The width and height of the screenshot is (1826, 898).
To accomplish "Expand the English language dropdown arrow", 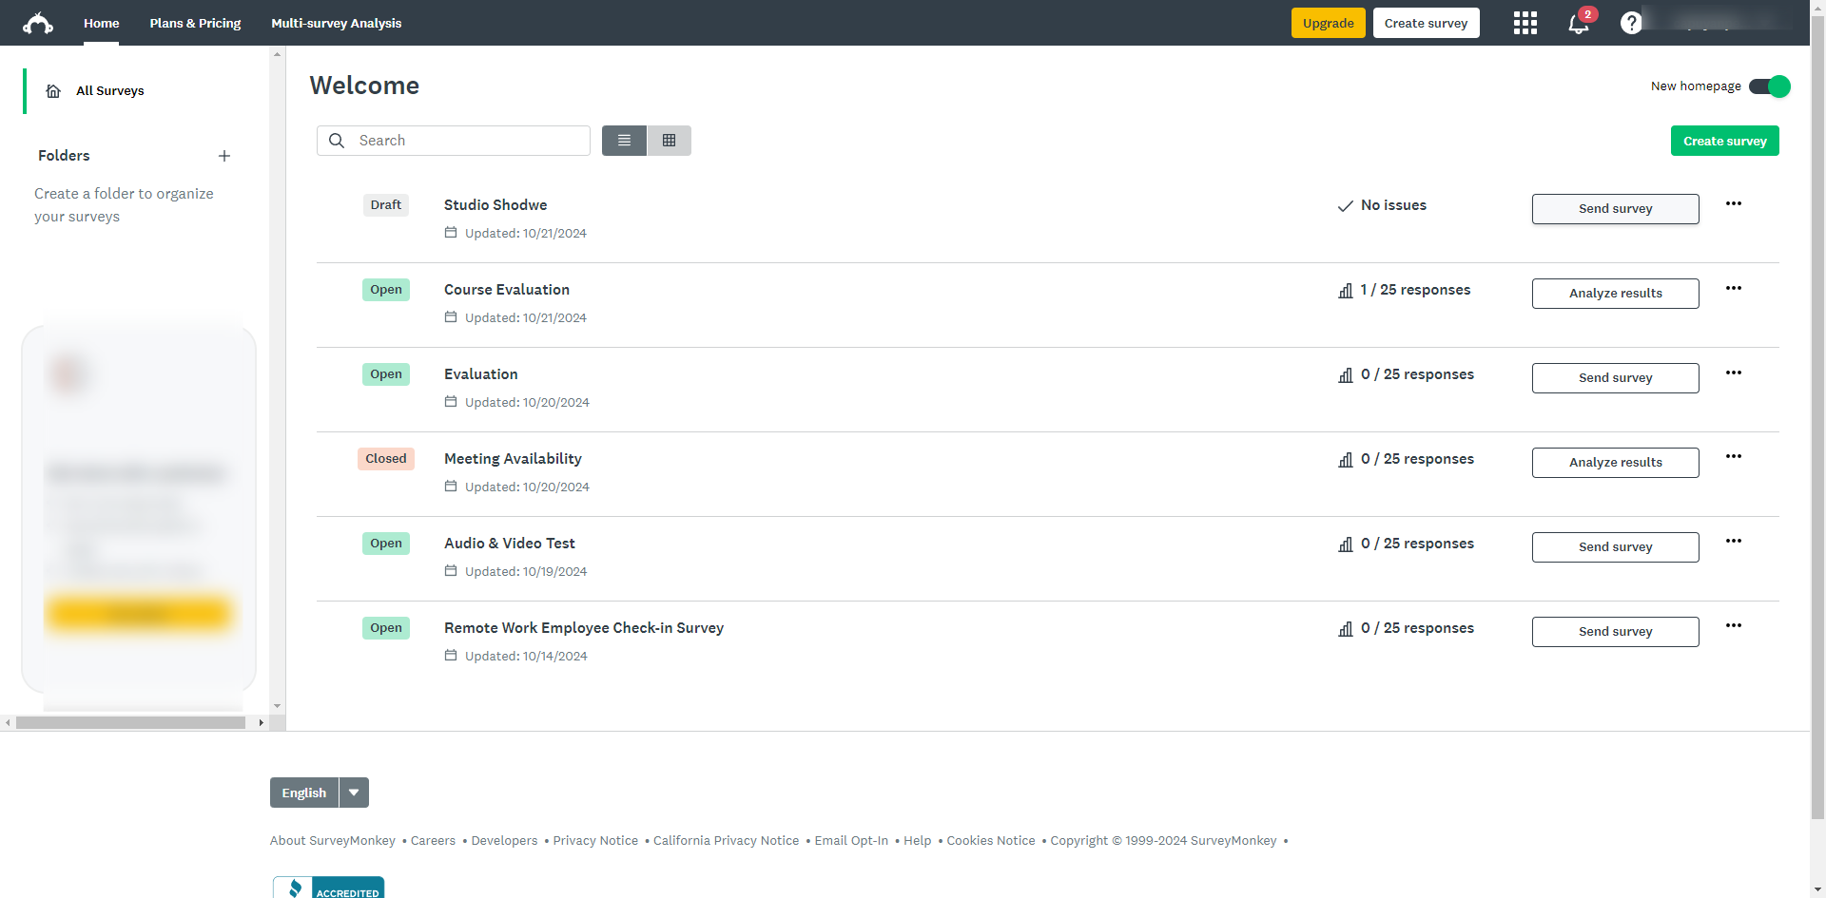I will point(354,793).
